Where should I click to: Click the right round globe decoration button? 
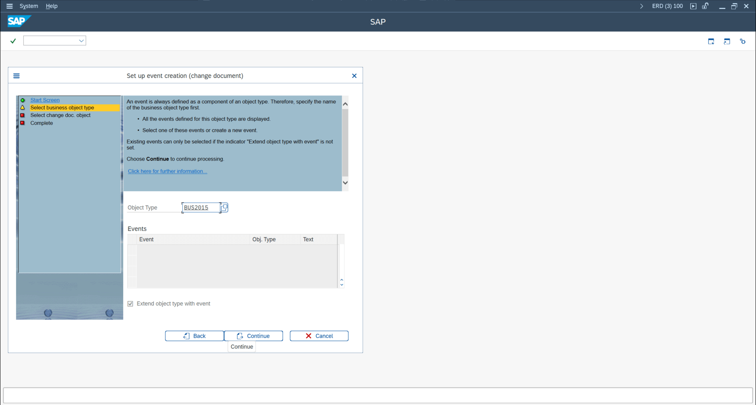[109, 313]
